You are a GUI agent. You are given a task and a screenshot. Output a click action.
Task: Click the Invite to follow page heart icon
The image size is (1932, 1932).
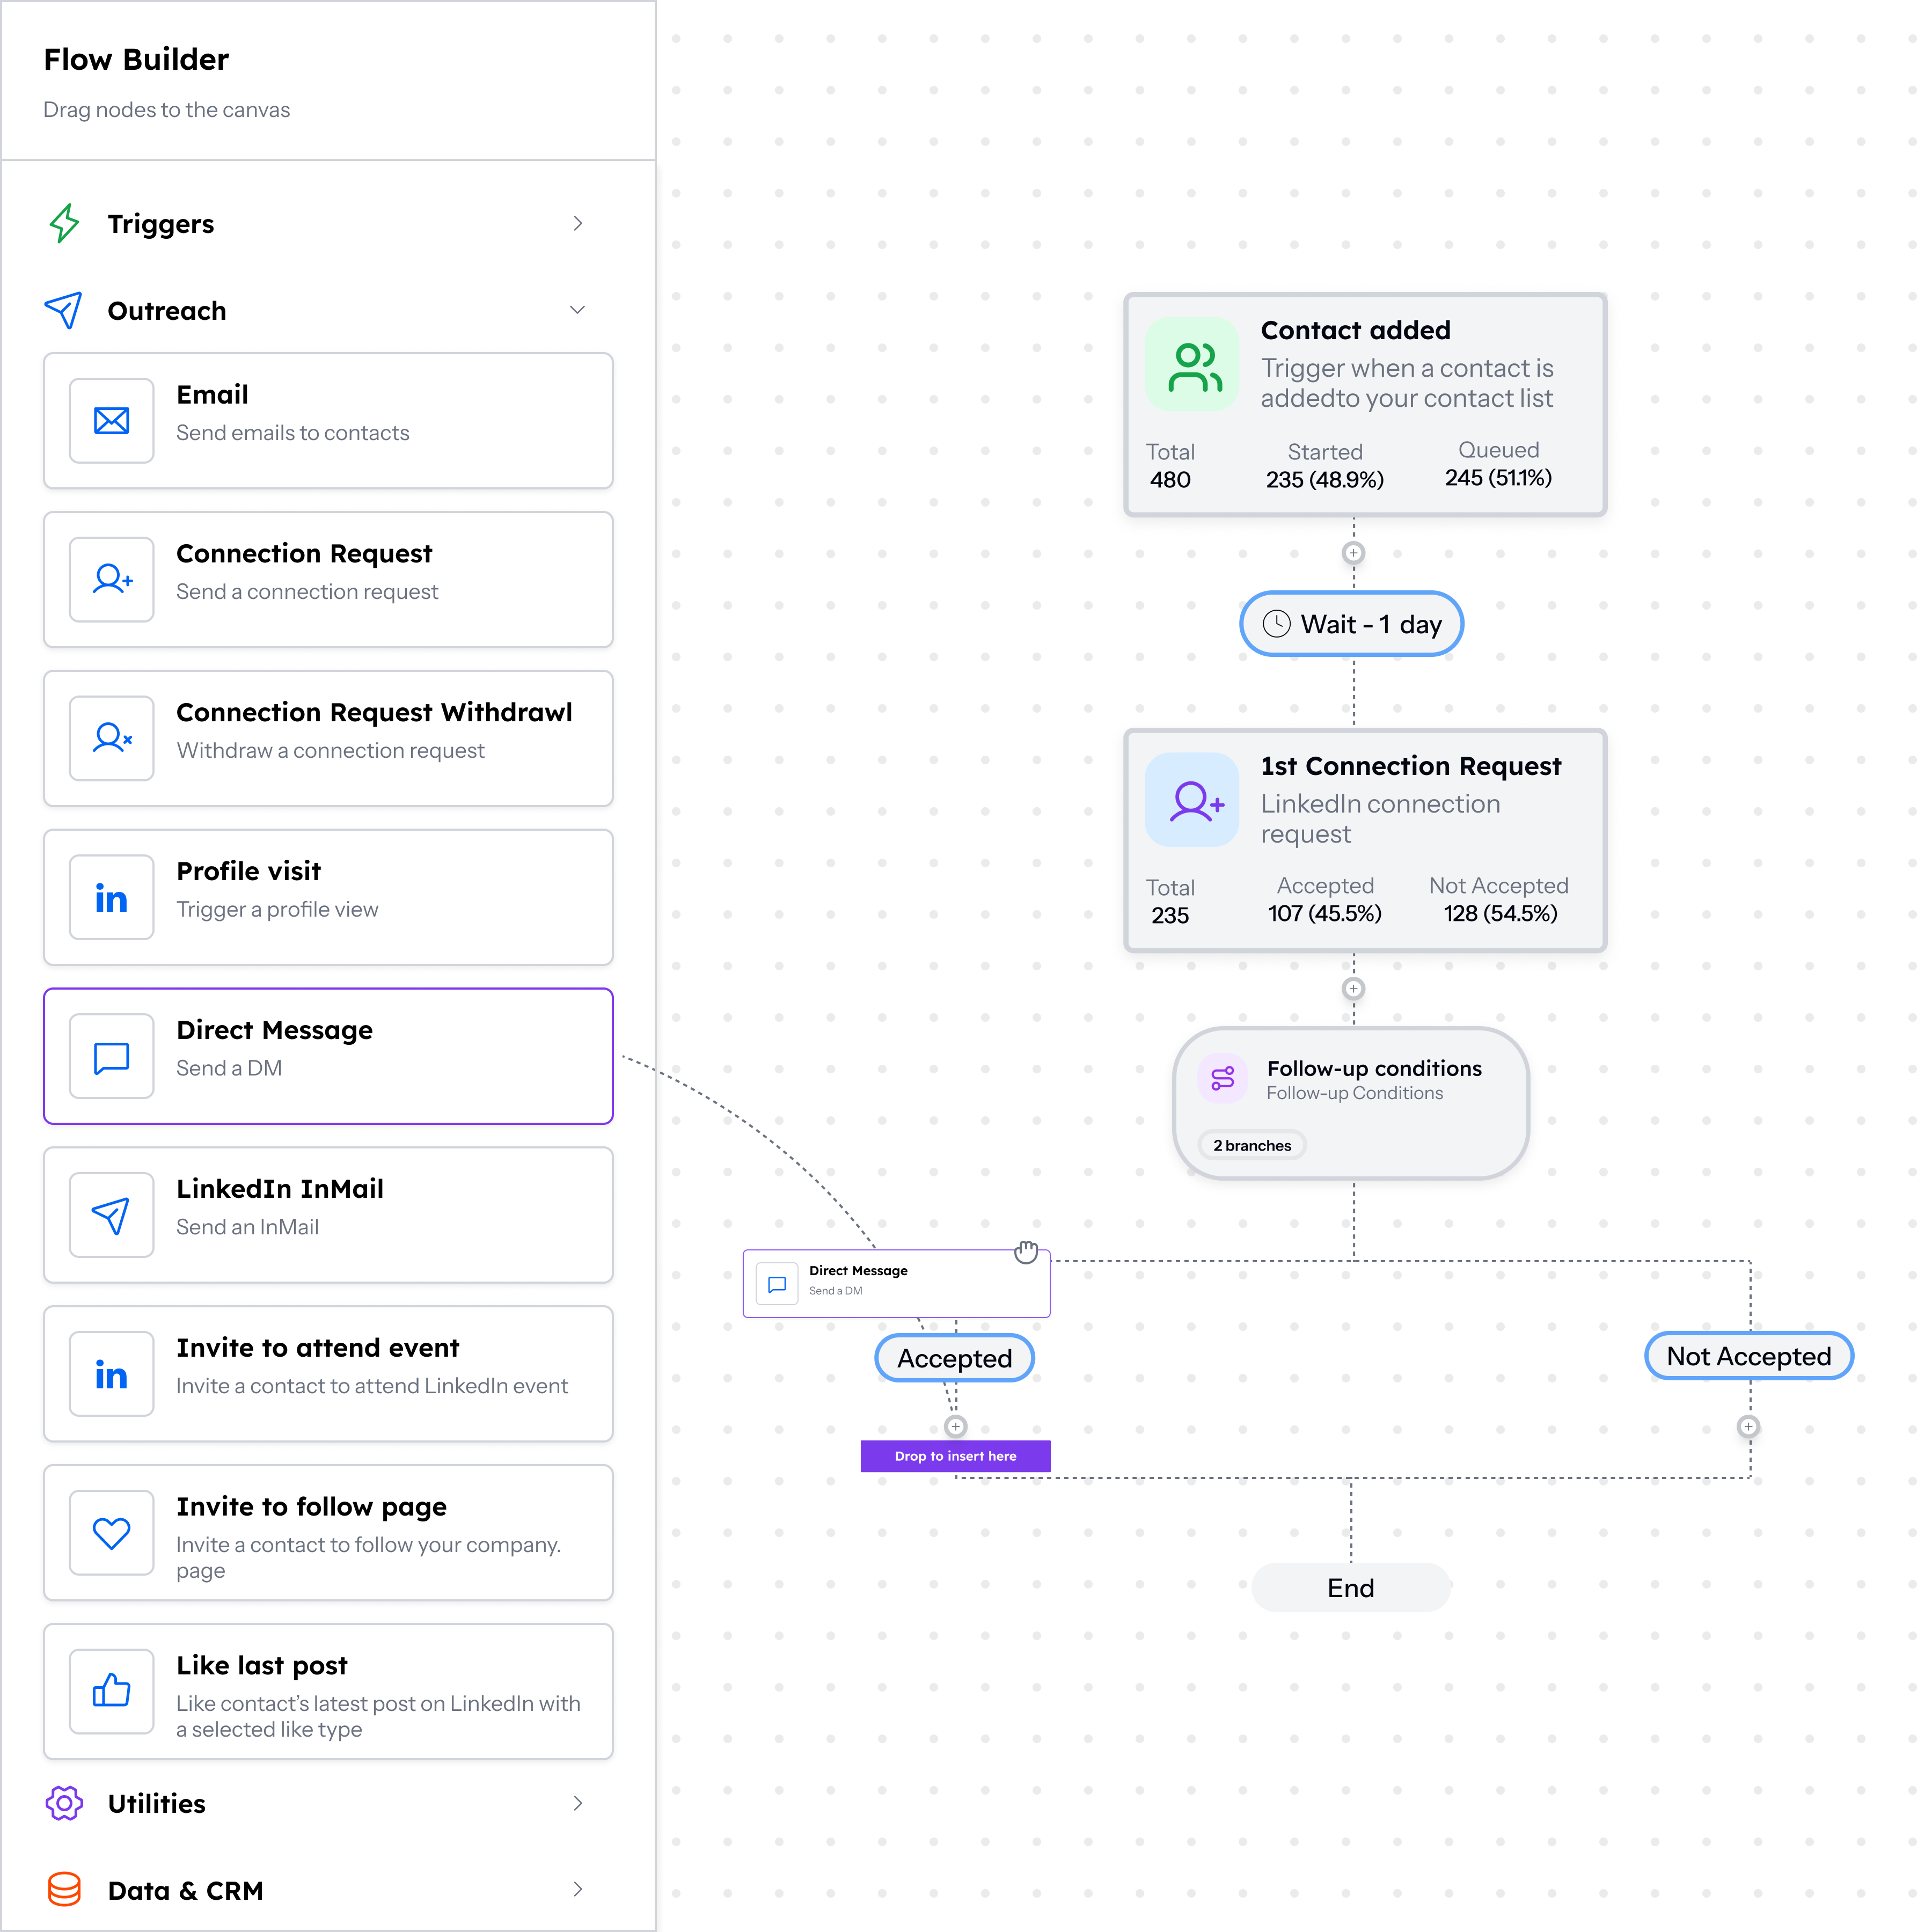pos(111,1533)
